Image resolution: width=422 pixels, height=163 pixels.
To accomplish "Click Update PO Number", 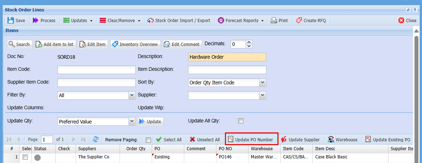I will click(251, 140).
